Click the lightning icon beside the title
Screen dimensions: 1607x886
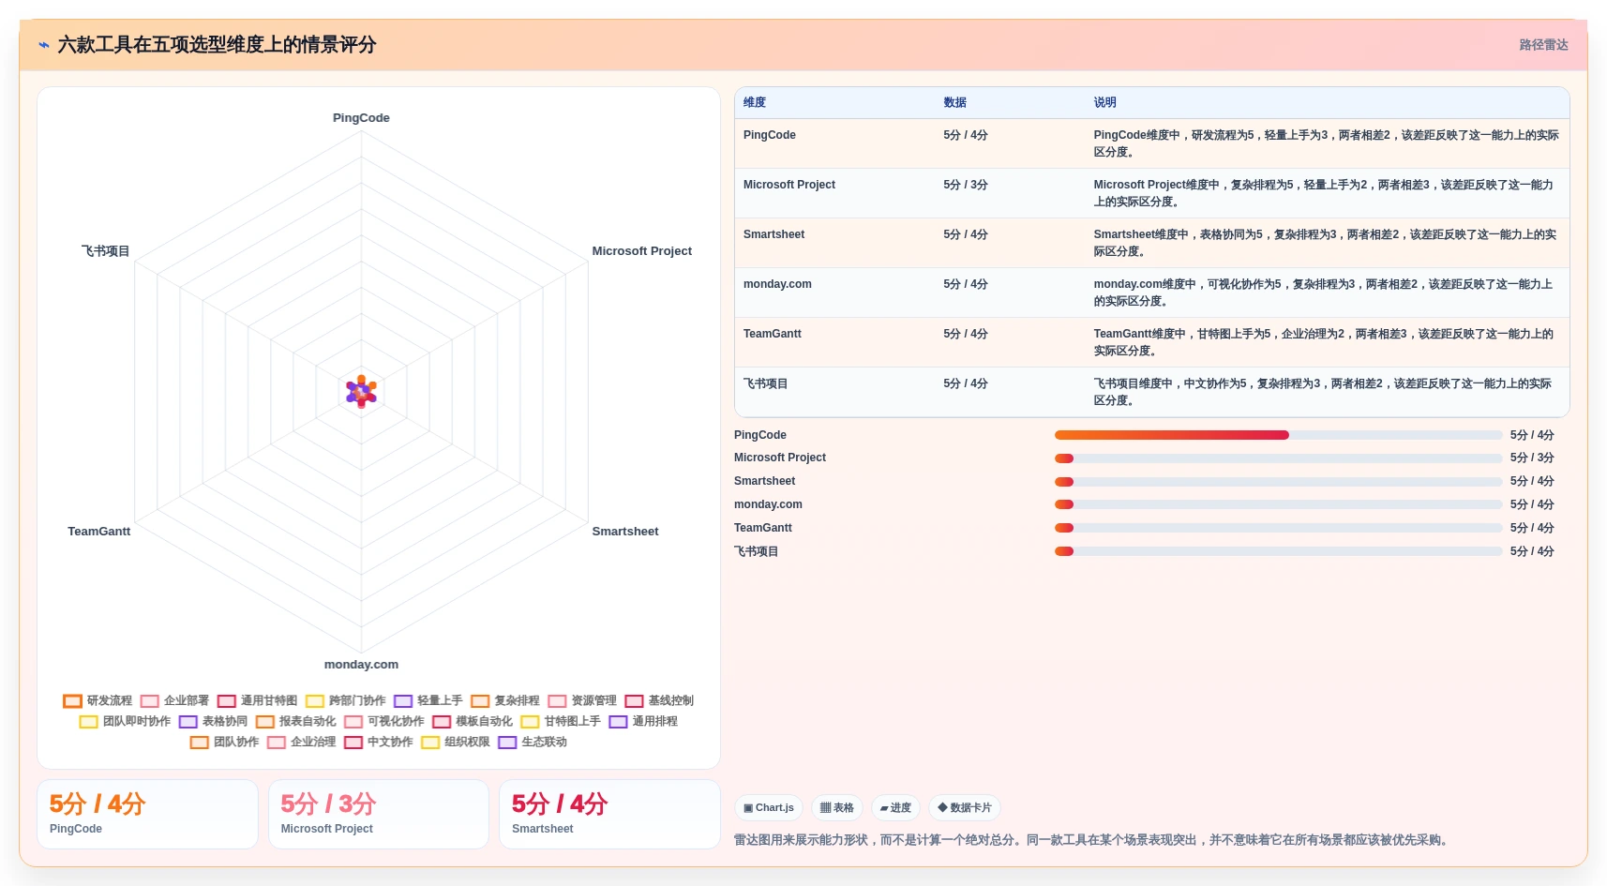[x=44, y=45]
